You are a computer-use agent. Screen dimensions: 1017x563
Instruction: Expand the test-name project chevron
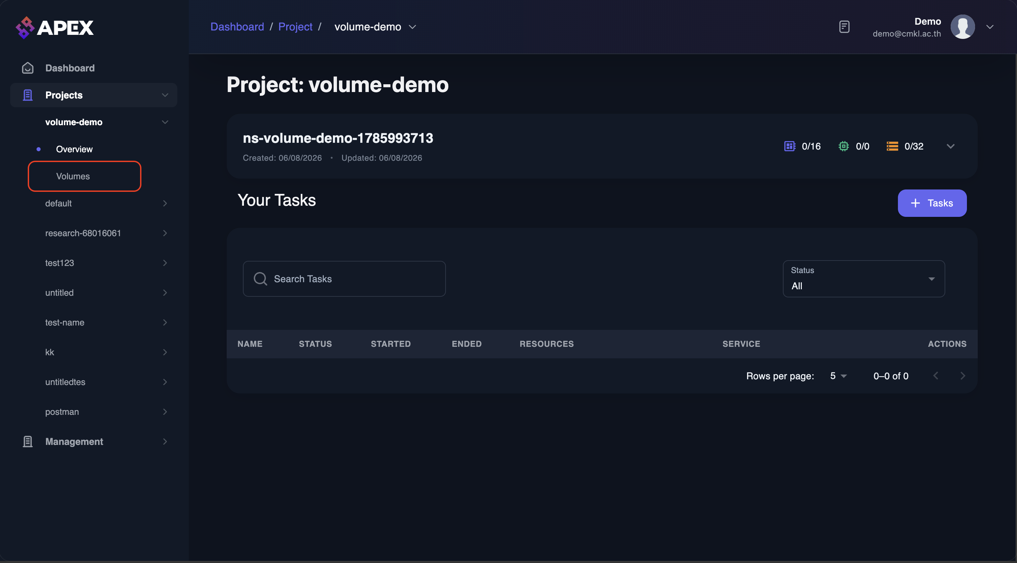point(165,322)
